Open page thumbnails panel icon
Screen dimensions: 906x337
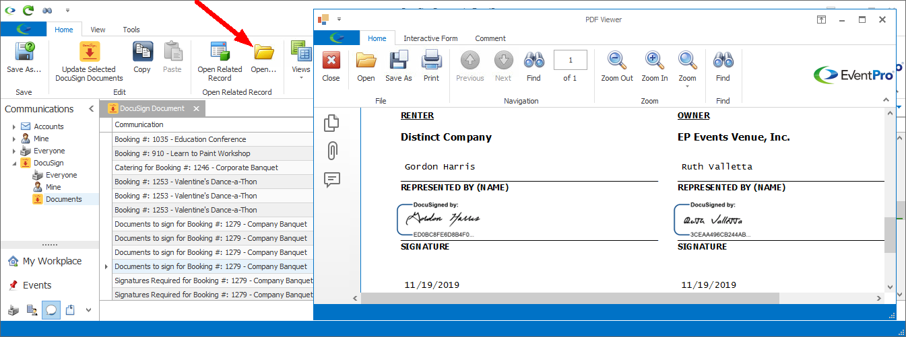pyautogui.click(x=331, y=123)
